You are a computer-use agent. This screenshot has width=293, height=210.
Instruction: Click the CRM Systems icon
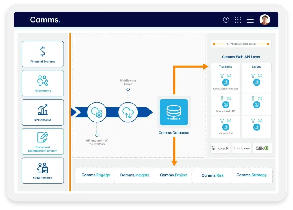tap(42, 168)
